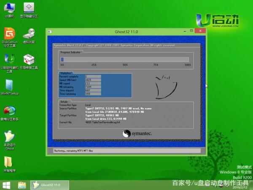
Task: Open the 显示隐藏分区 desktop shortcut
Action: point(29,8)
